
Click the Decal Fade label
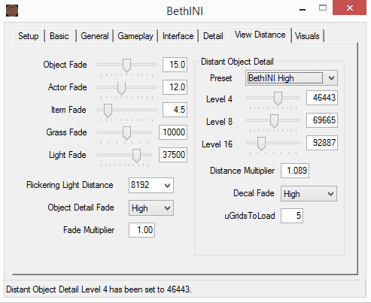click(x=254, y=193)
